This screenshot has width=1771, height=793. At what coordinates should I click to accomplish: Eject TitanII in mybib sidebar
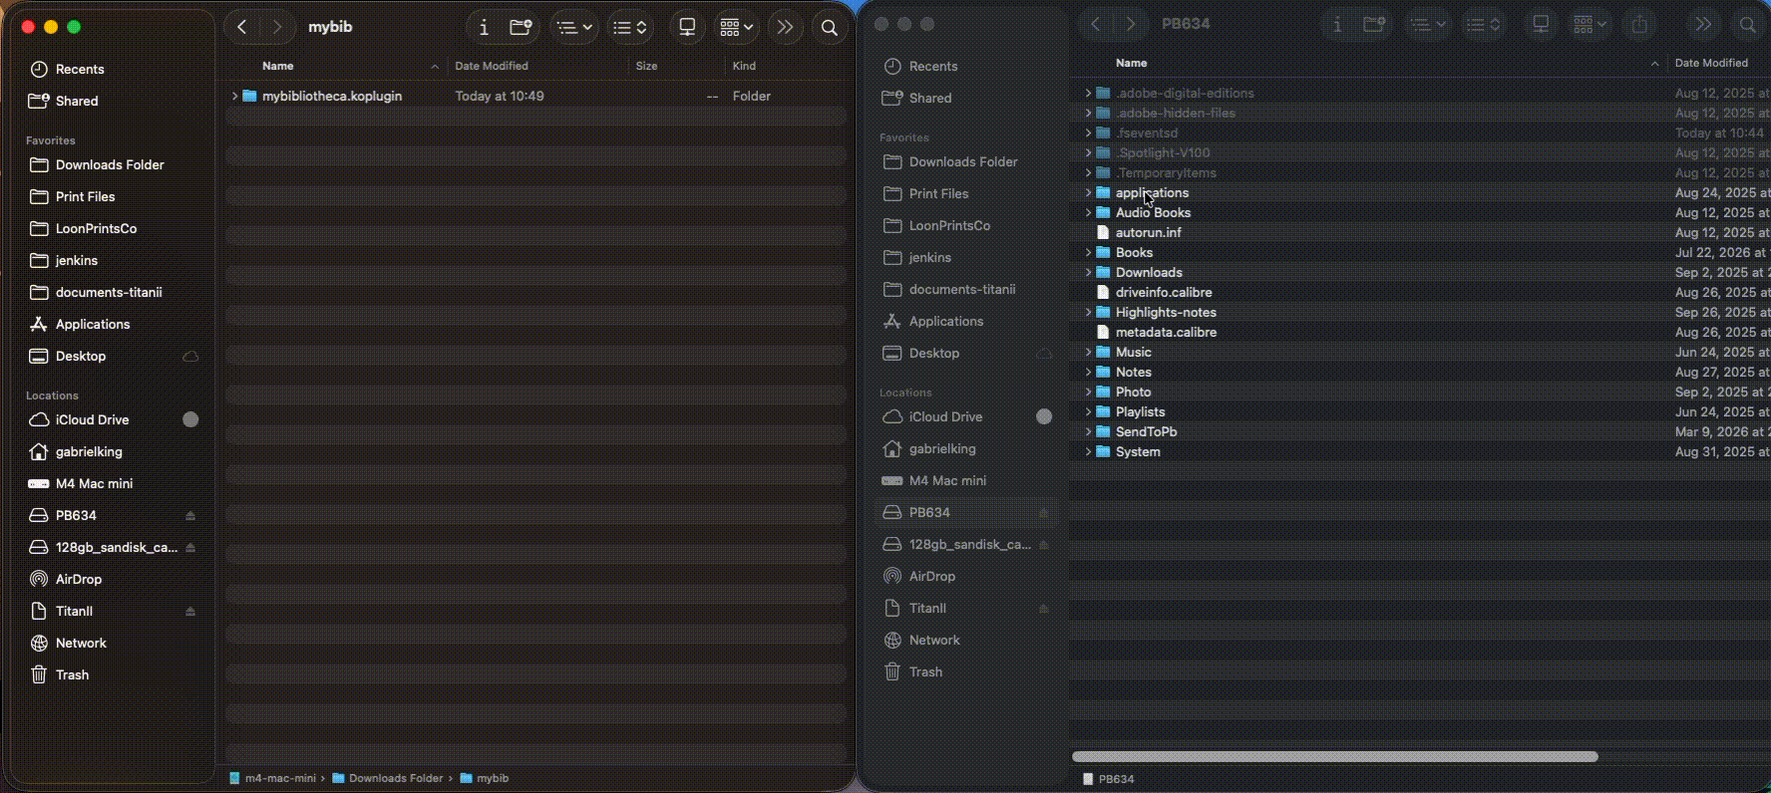click(190, 611)
